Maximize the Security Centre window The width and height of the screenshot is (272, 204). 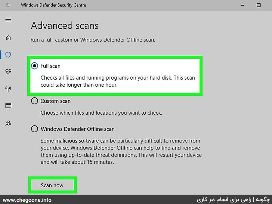(x=259, y=5)
